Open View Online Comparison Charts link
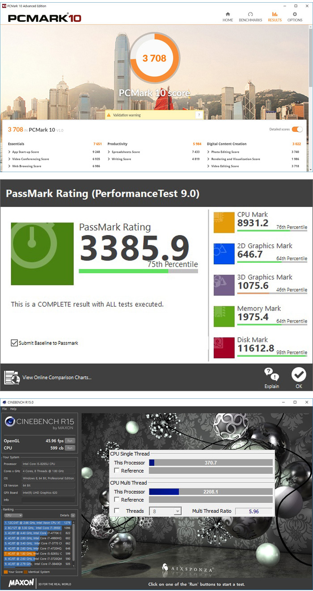313x591 pixels. tap(57, 377)
